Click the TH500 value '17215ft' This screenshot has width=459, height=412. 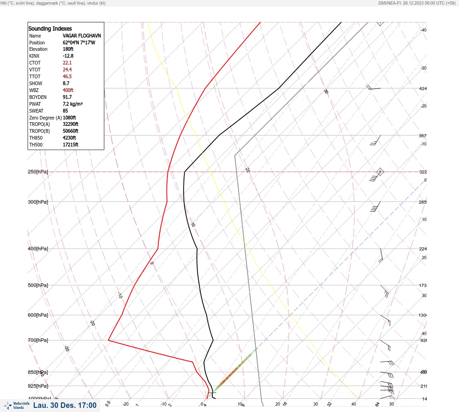click(70, 145)
